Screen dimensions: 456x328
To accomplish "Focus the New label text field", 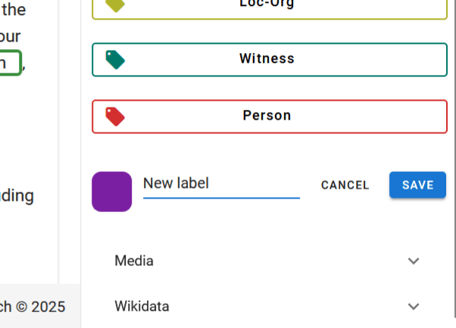I will pos(221,184).
